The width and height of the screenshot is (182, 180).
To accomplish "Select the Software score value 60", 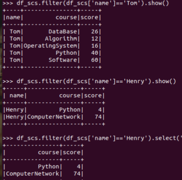I will pos(95,60).
